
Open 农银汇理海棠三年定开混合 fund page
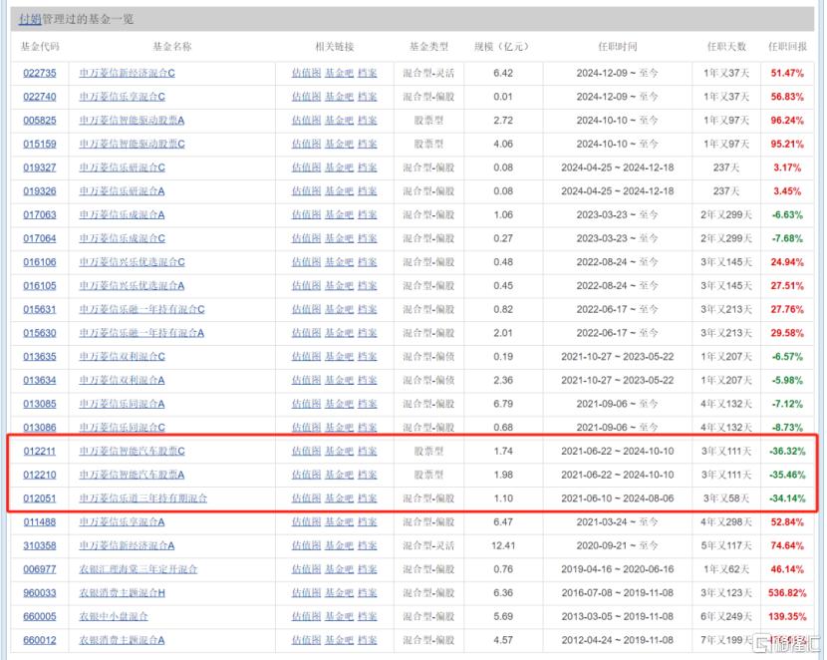138,569
